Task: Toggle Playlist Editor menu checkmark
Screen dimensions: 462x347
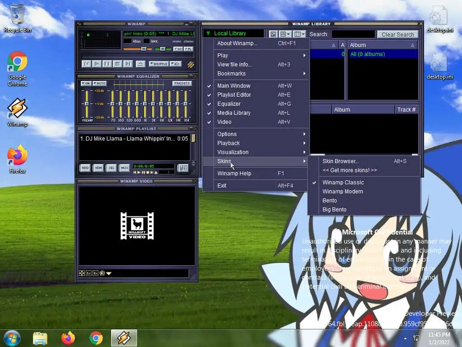Action: [x=256, y=95]
